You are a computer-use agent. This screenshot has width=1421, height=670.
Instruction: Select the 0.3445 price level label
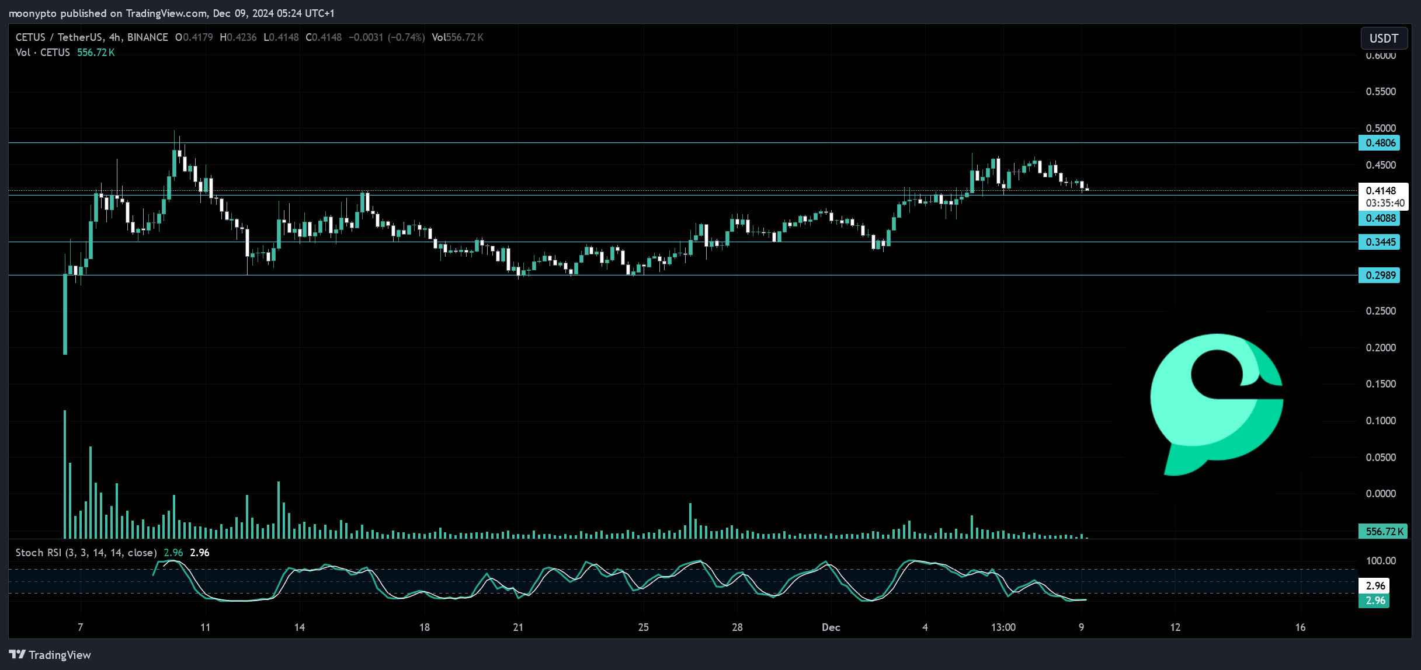[1380, 242]
